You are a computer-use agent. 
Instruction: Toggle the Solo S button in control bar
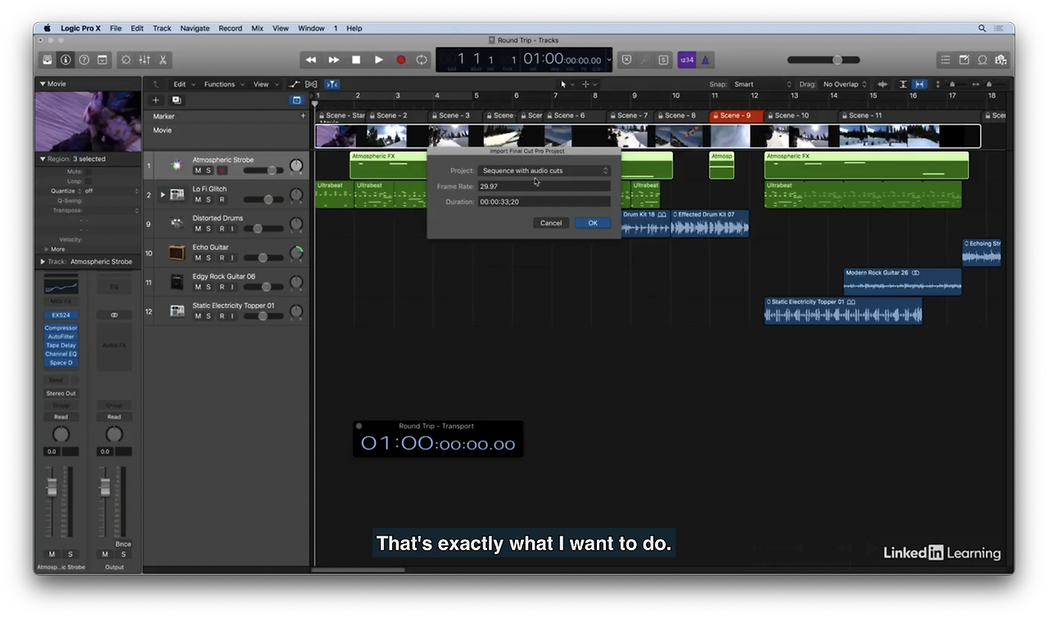(x=662, y=60)
